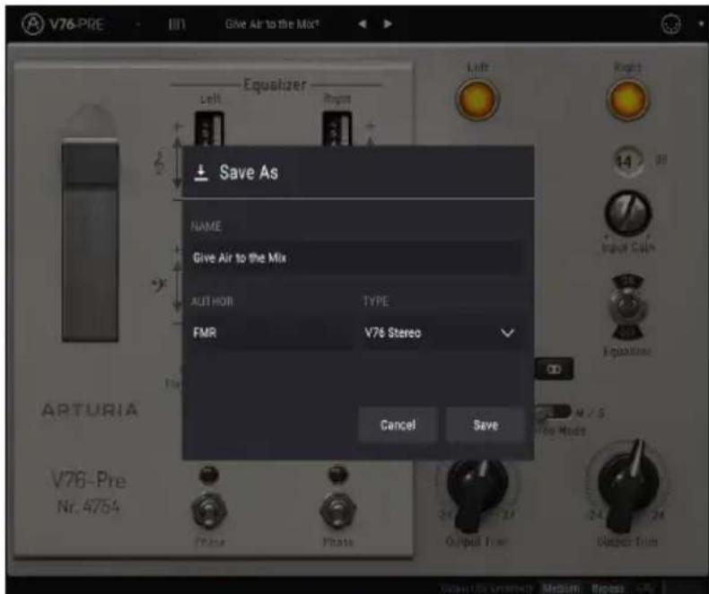Click the AUTHOR field containing FMR
This screenshot has height=594, width=709.
[x=271, y=333]
